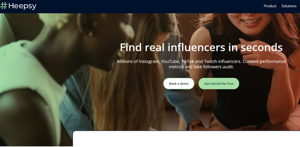300x147 pixels.
Task: Click the 'Find real influencers in seconds' headline
Action: (201, 47)
